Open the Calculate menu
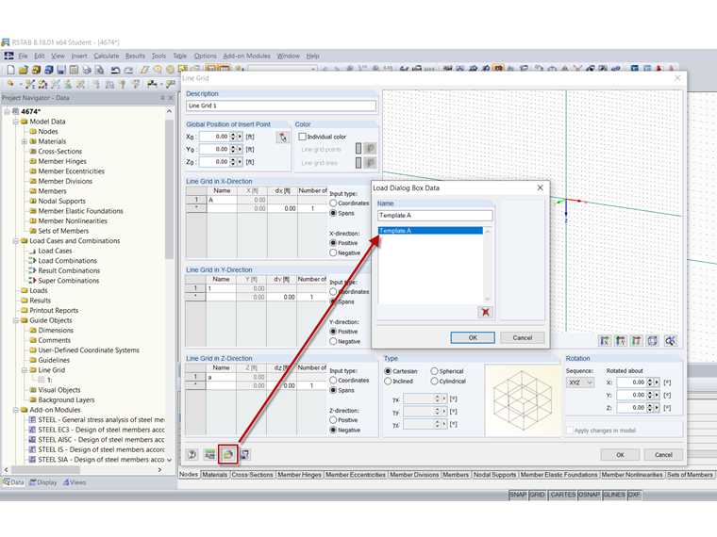The height and width of the screenshot is (537, 717). point(106,56)
